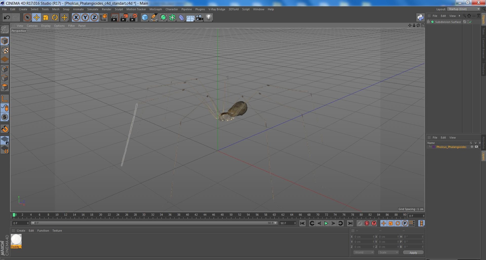Toggle the coordinate system icon
Viewport: 486px width, 260px height.
(104, 17)
